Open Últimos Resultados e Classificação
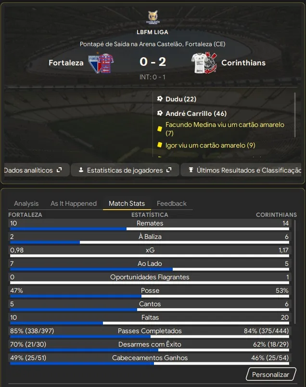Image resolution: width=306 pixels, height=387 pixels. click(x=242, y=170)
